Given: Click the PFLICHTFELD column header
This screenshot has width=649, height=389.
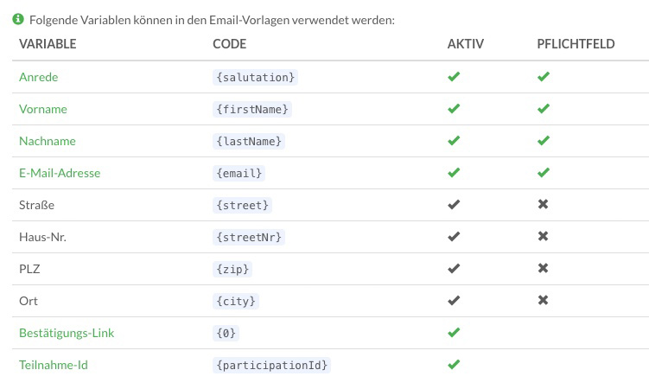Looking at the screenshot, I should [x=576, y=44].
